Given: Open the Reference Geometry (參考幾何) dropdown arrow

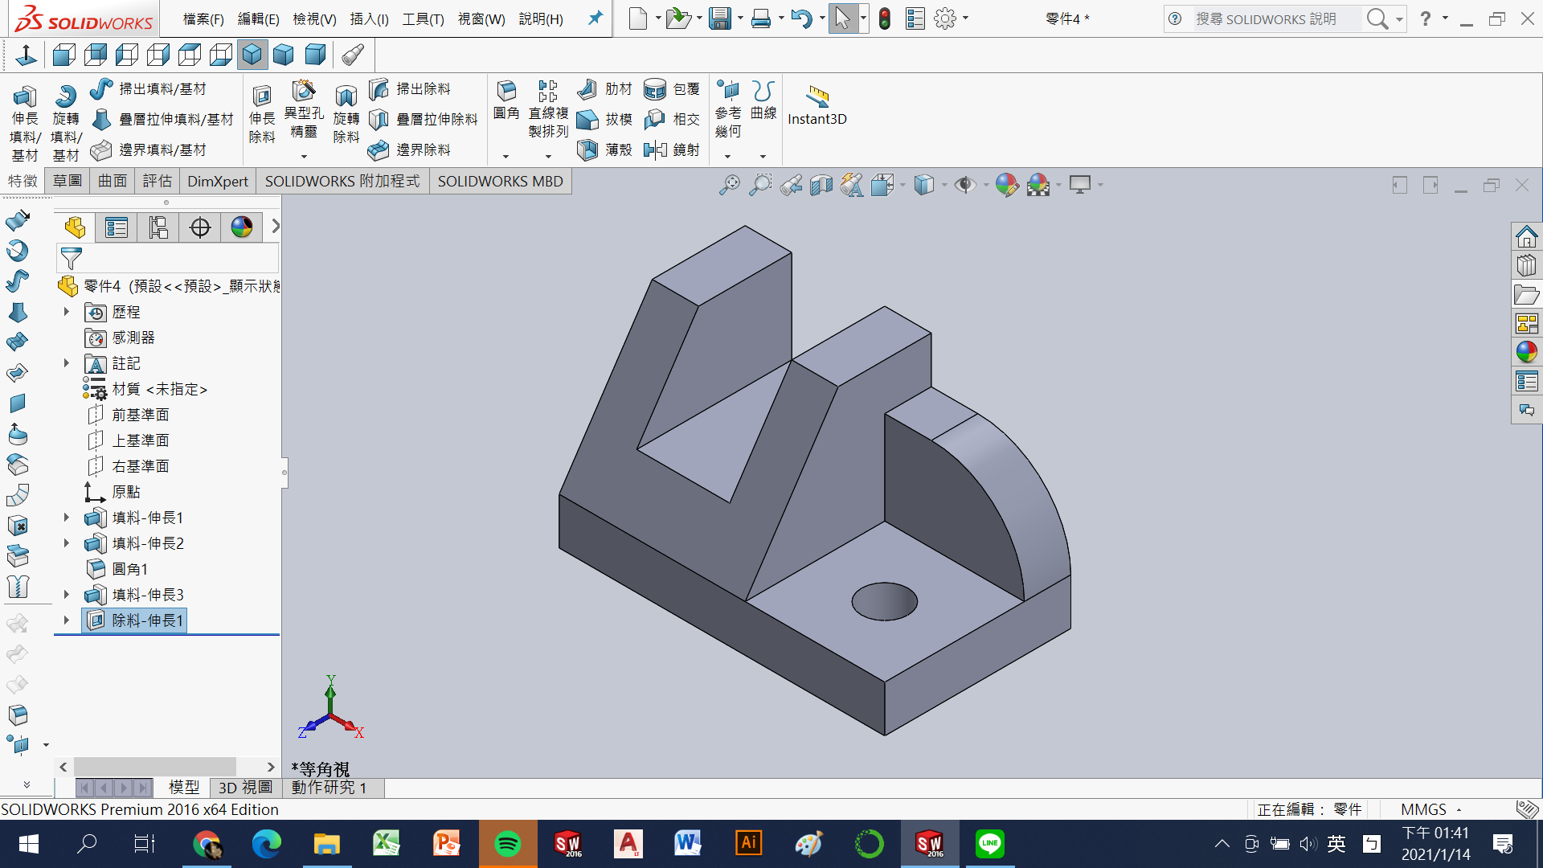Looking at the screenshot, I should click(x=727, y=157).
